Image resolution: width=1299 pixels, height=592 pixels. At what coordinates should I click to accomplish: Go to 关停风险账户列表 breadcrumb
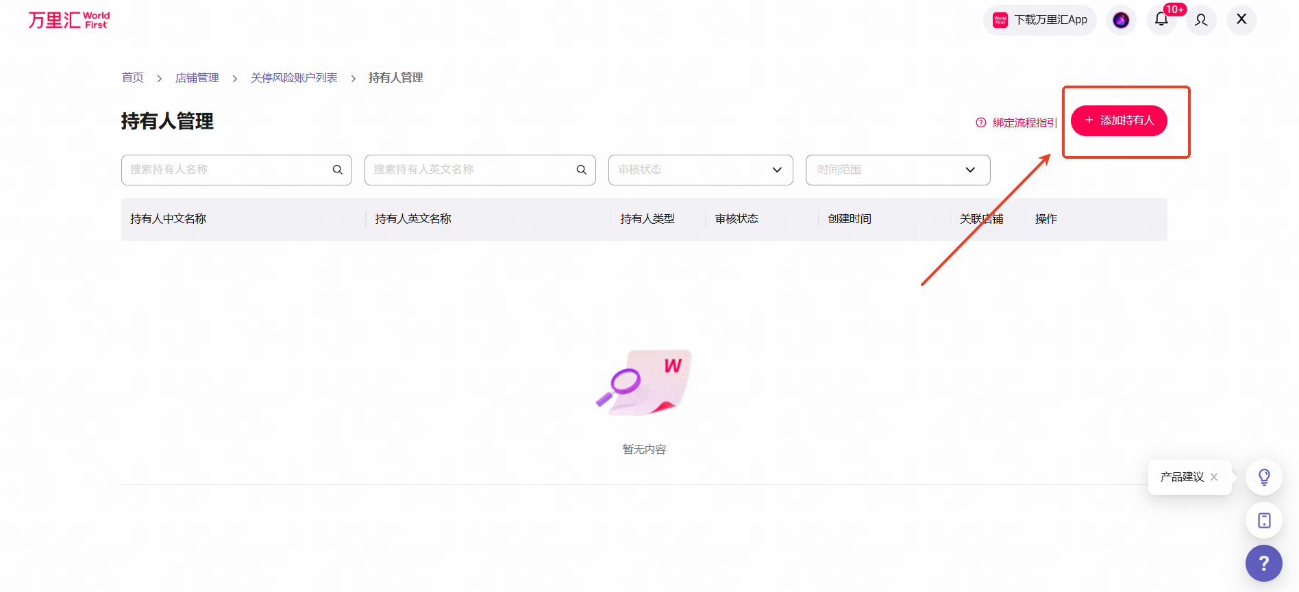[294, 78]
